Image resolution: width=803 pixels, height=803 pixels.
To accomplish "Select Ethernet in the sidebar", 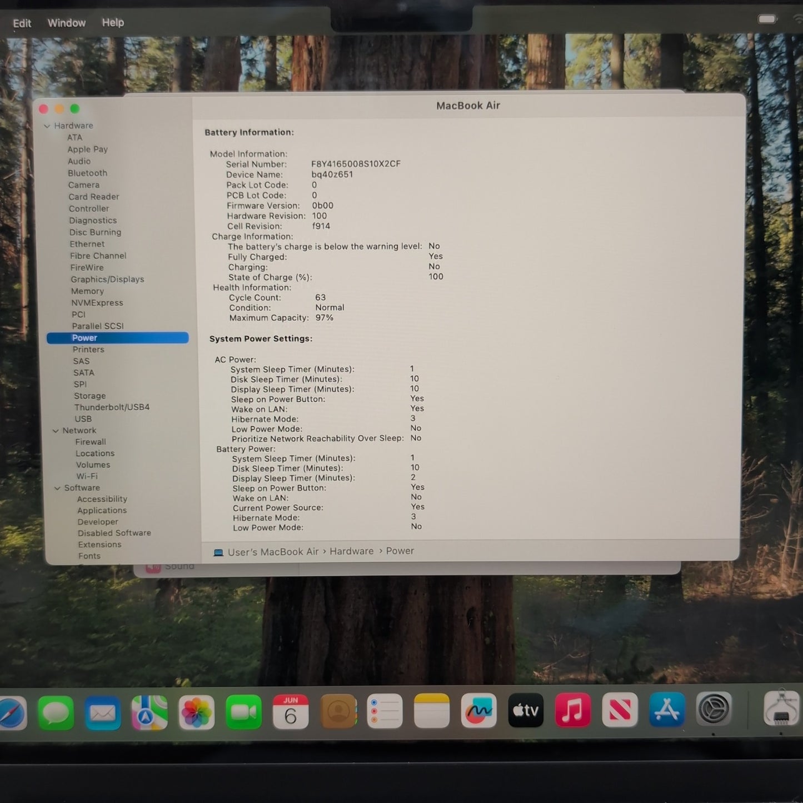I will [87, 244].
